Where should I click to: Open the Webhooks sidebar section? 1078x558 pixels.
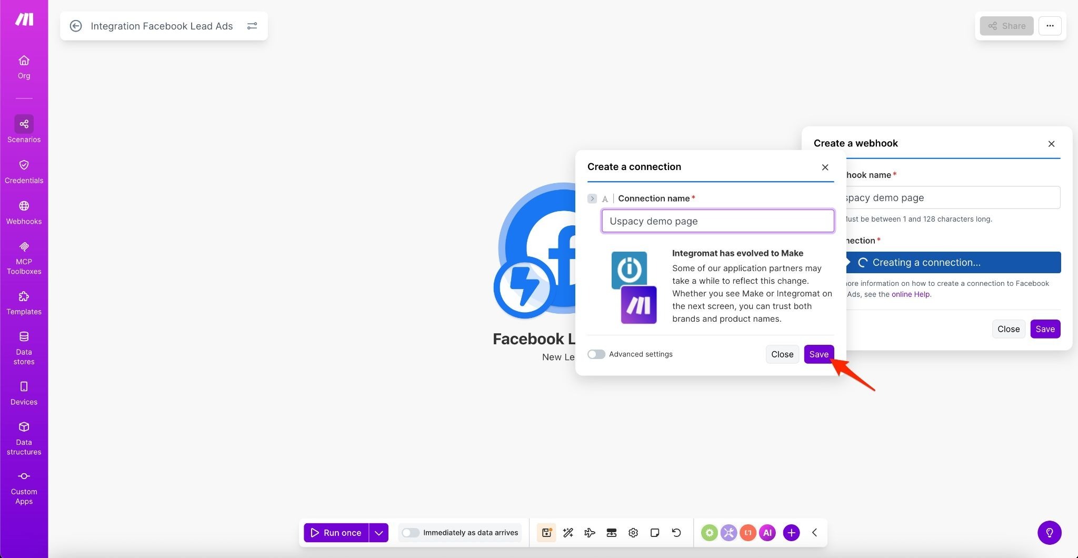[x=24, y=212]
